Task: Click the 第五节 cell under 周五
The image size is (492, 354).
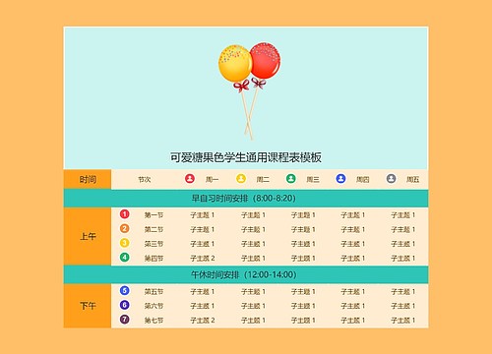Action: 403,291
